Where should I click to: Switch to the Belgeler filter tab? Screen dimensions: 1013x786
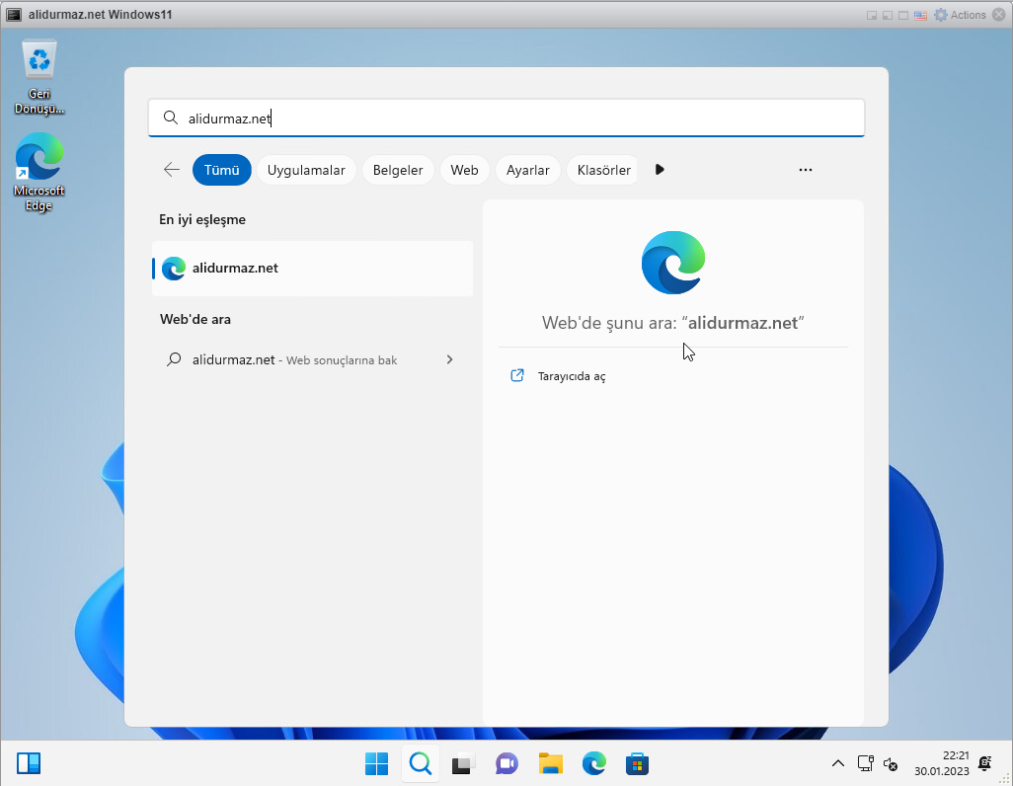tap(398, 170)
